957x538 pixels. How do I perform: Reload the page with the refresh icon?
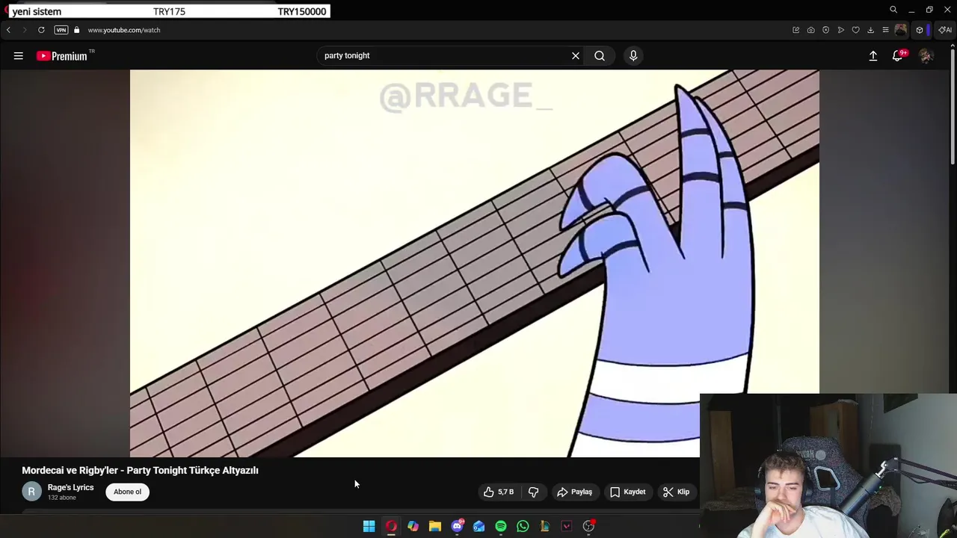click(41, 30)
